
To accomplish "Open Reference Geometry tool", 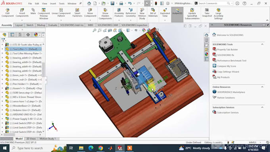I will point(131,13).
